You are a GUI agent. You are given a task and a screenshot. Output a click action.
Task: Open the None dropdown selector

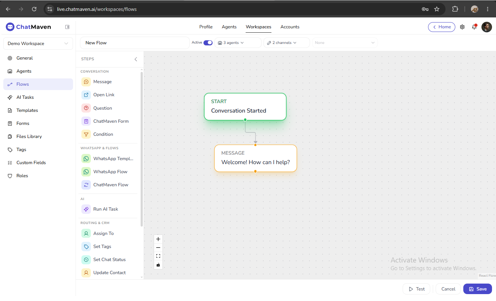pyautogui.click(x=345, y=43)
